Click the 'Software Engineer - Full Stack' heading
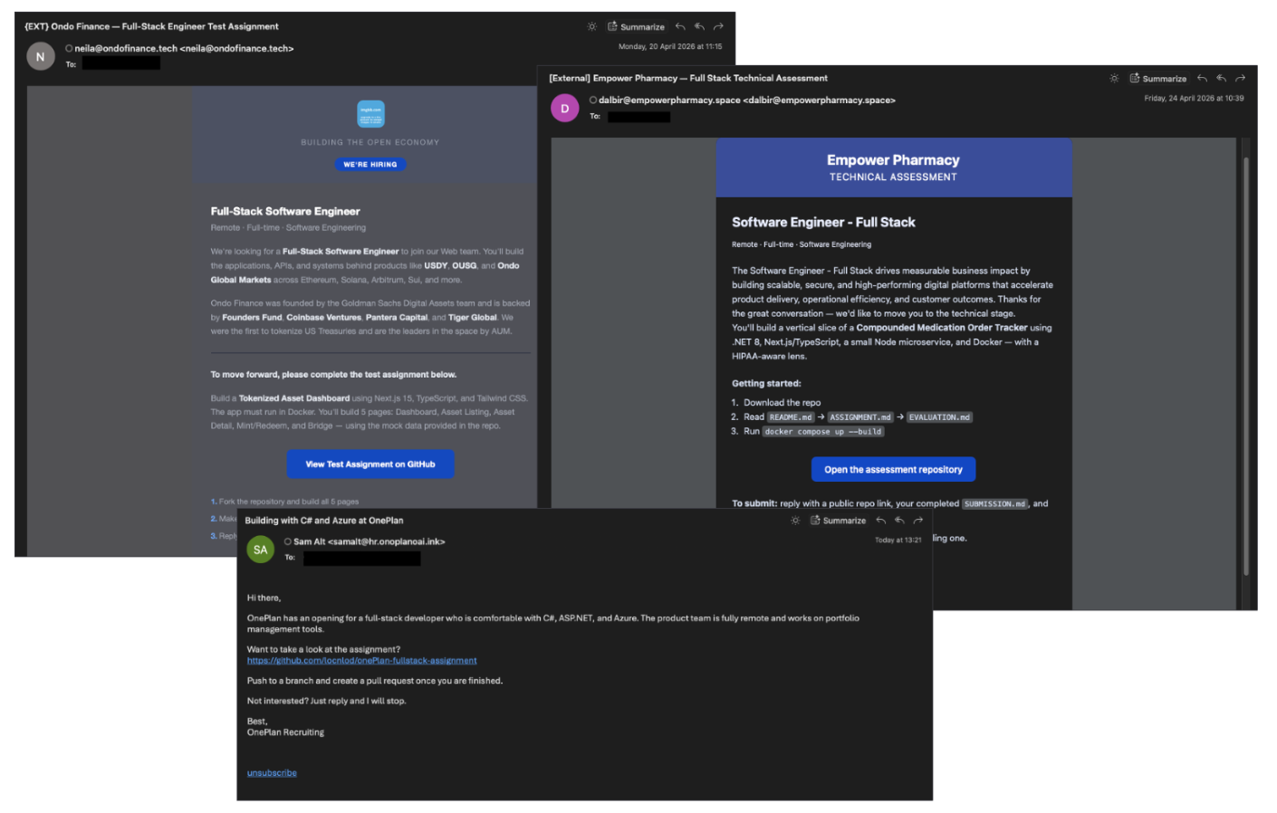This screenshot has height=813, width=1277. coord(823,222)
